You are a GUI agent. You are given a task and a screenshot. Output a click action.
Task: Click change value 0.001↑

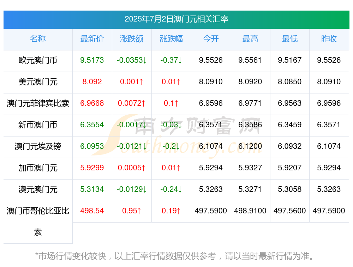[132, 82]
